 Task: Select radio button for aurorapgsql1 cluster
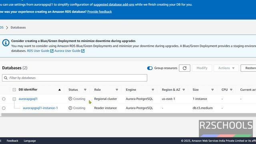point(4,99)
